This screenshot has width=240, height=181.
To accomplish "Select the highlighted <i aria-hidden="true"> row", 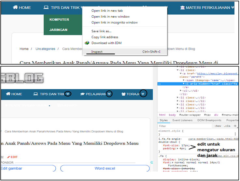I will point(198,84).
